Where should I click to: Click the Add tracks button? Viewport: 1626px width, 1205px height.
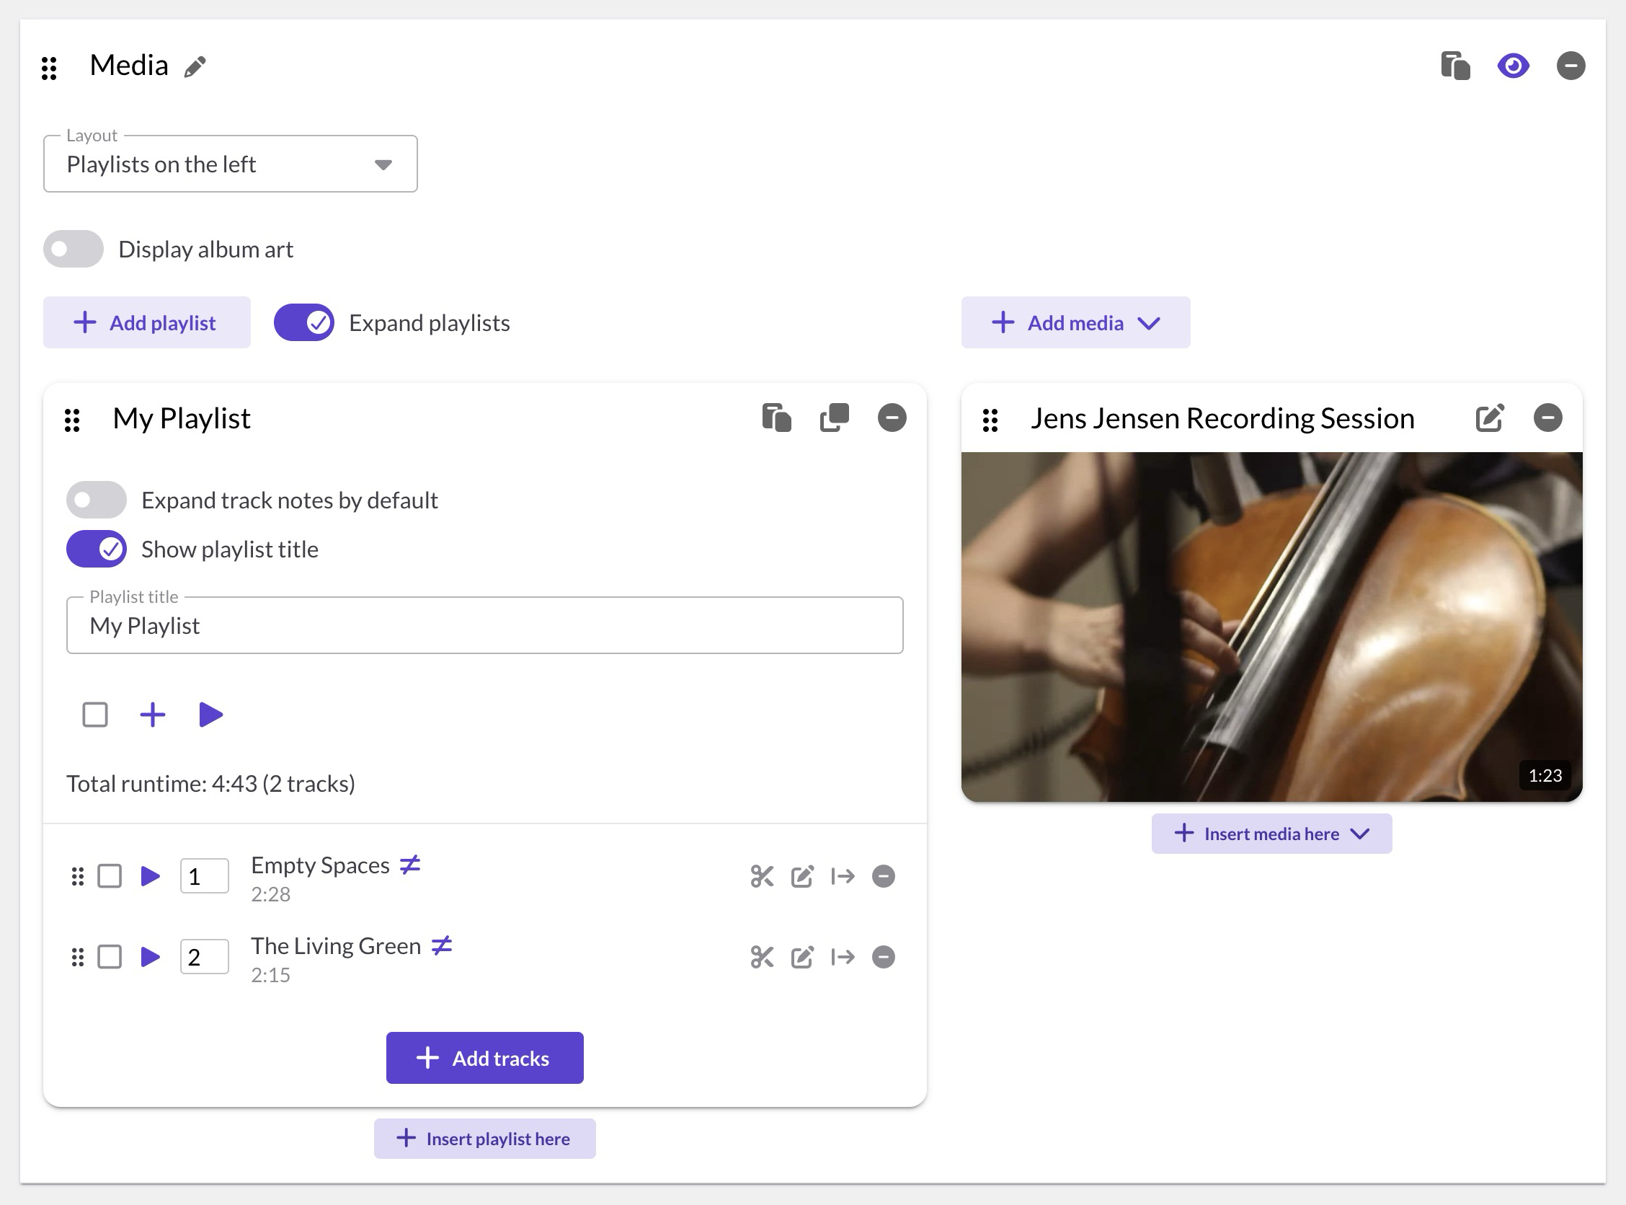click(x=484, y=1058)
